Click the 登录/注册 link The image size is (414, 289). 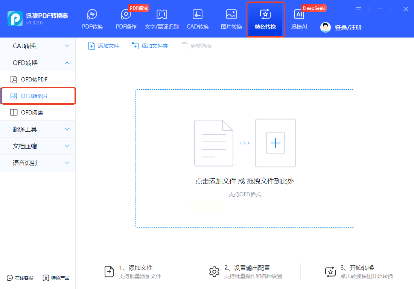click(348, 28)
